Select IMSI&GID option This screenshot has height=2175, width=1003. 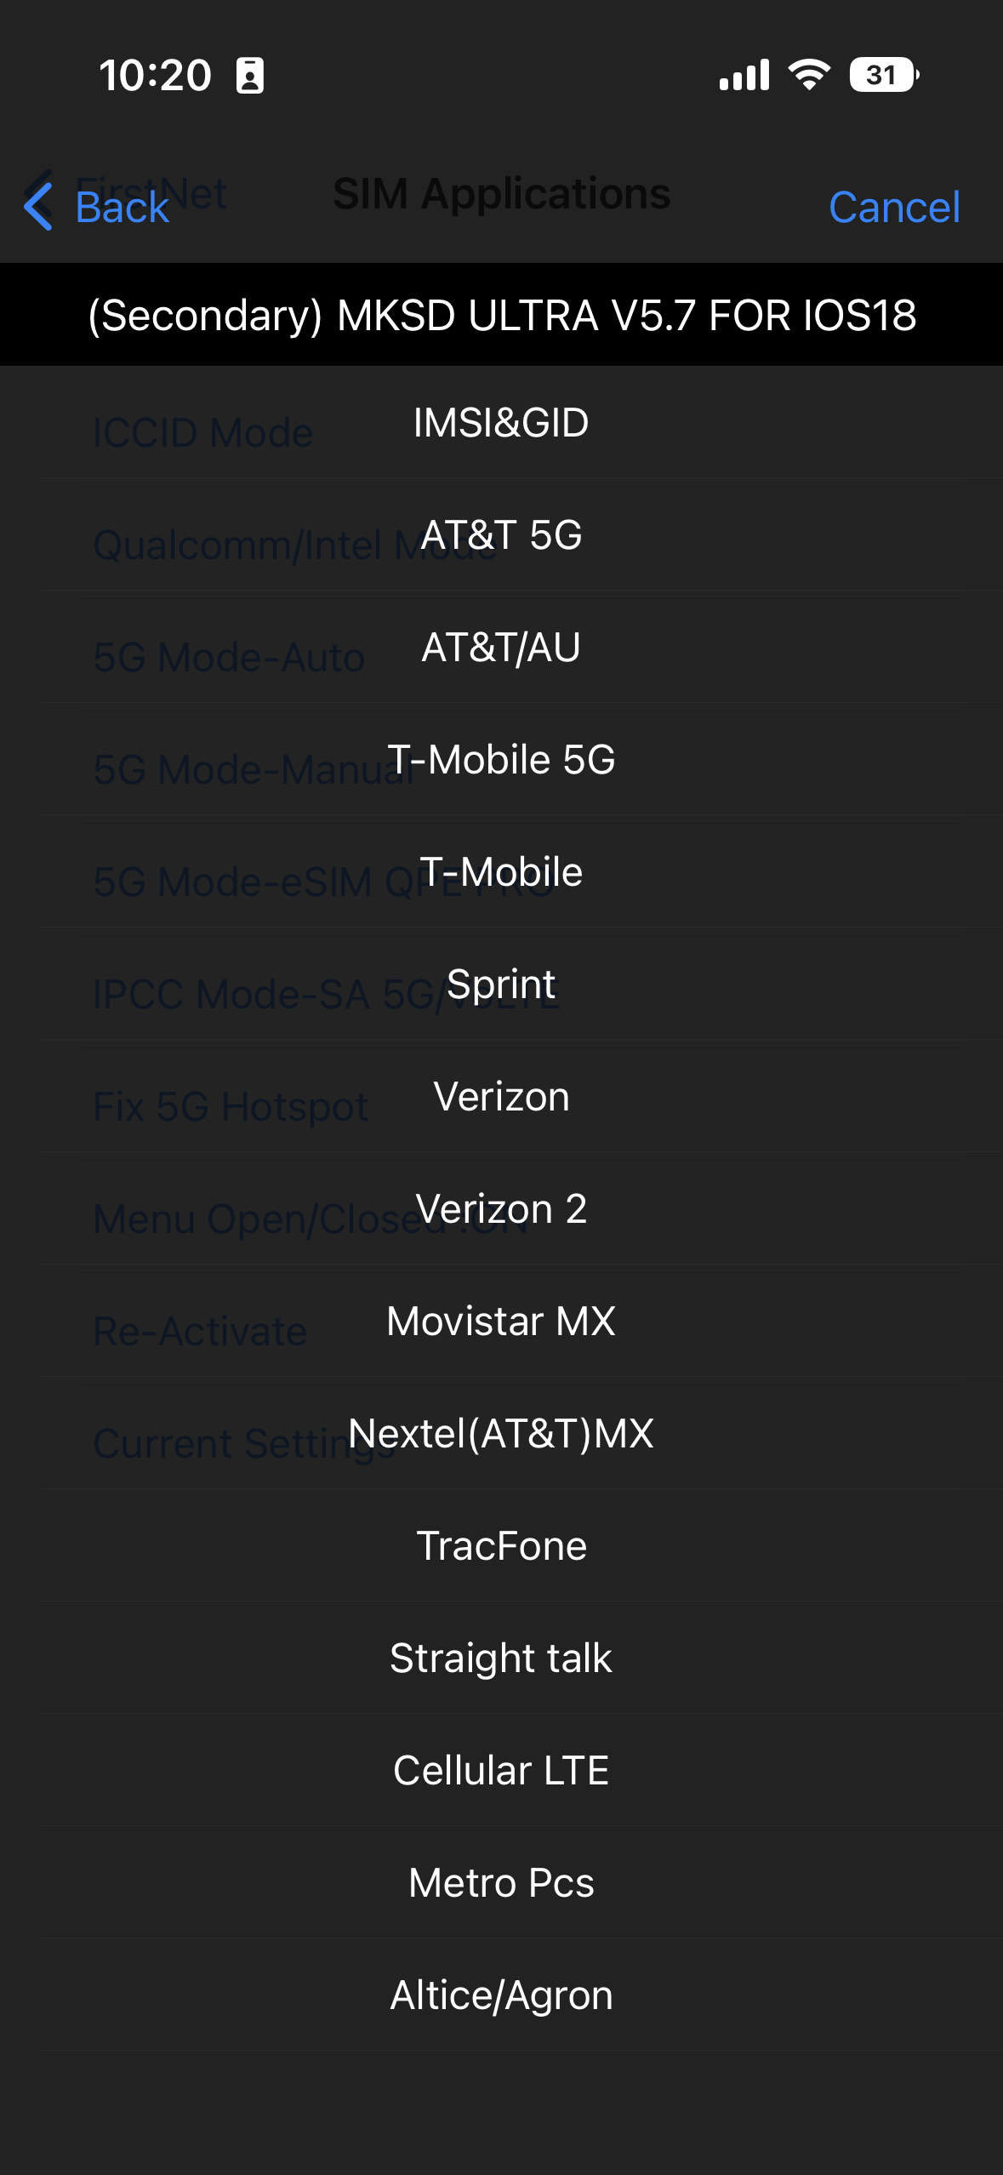point(501,423)
